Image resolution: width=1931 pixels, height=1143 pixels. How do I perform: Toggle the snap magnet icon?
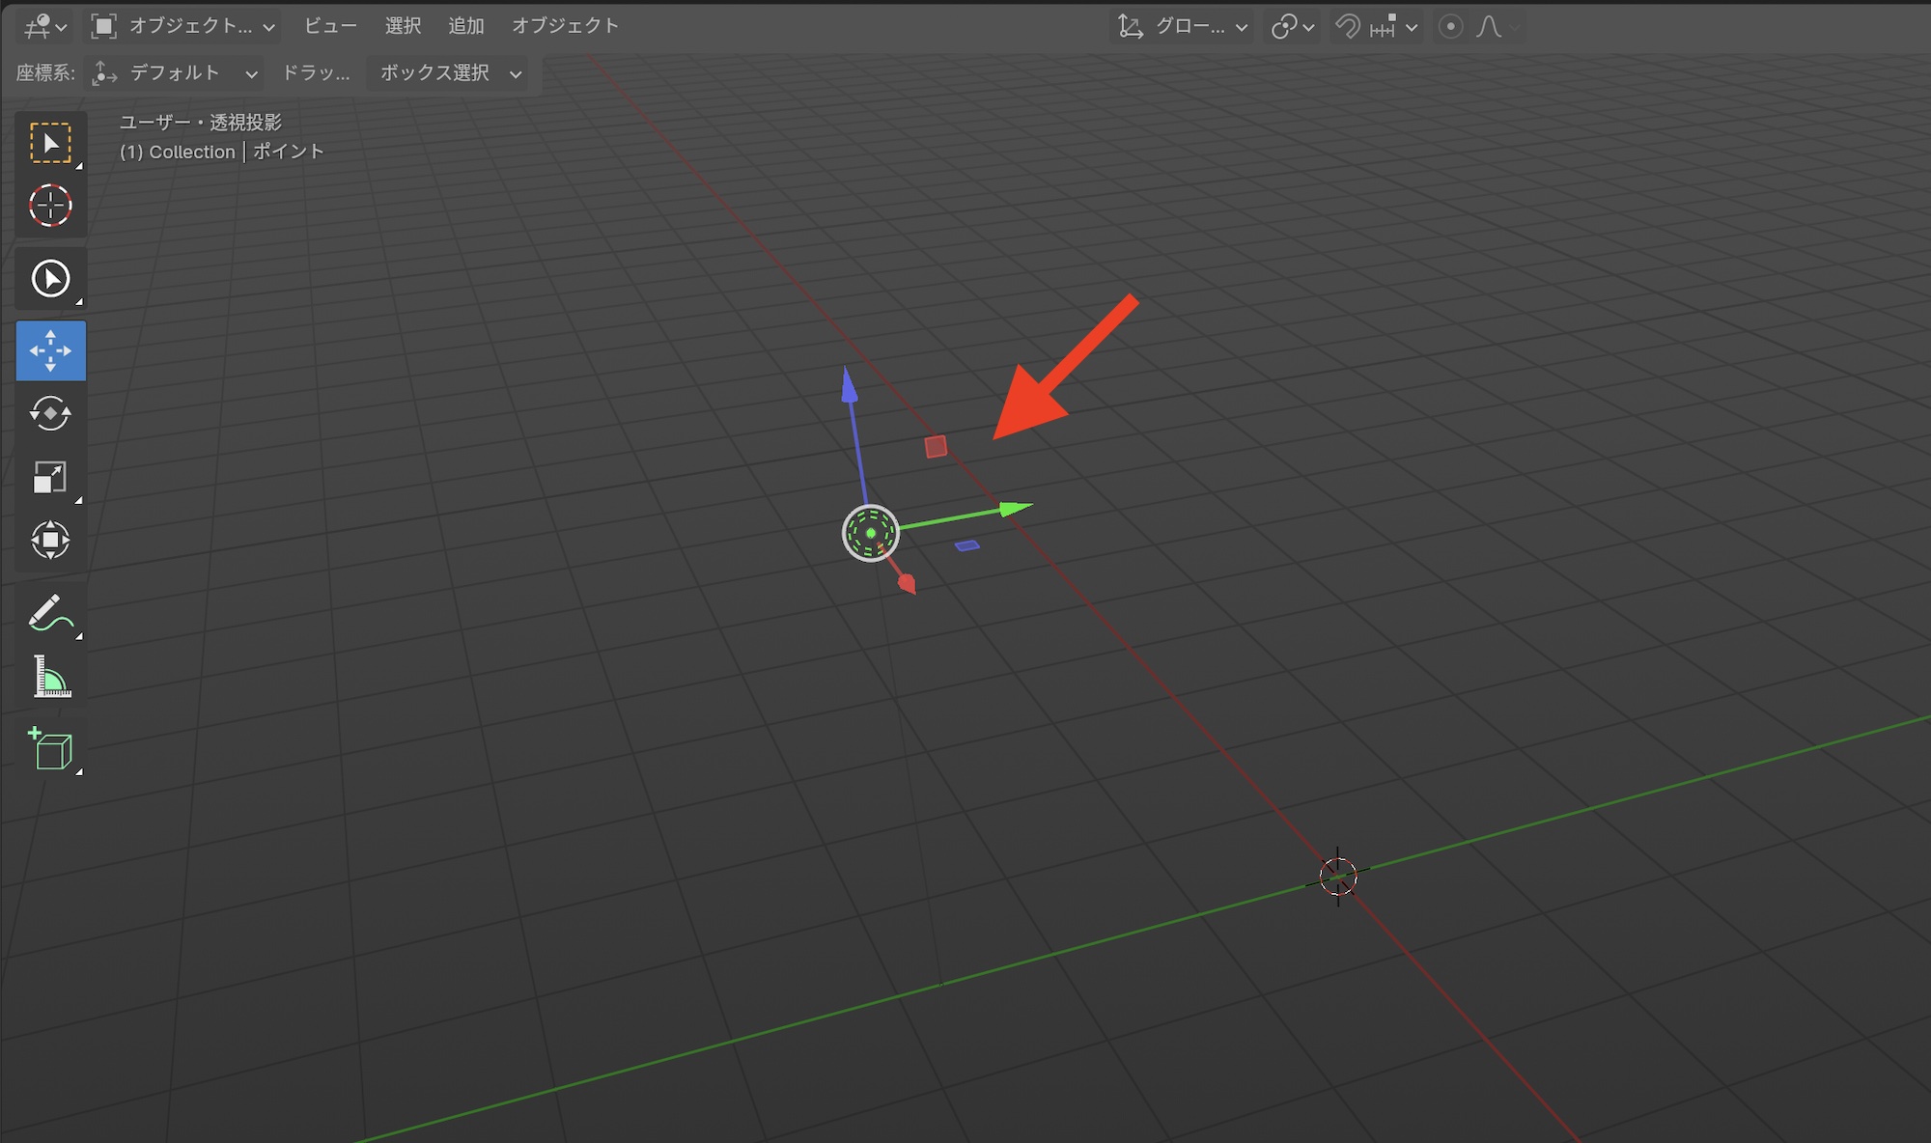pos(1347,27)
